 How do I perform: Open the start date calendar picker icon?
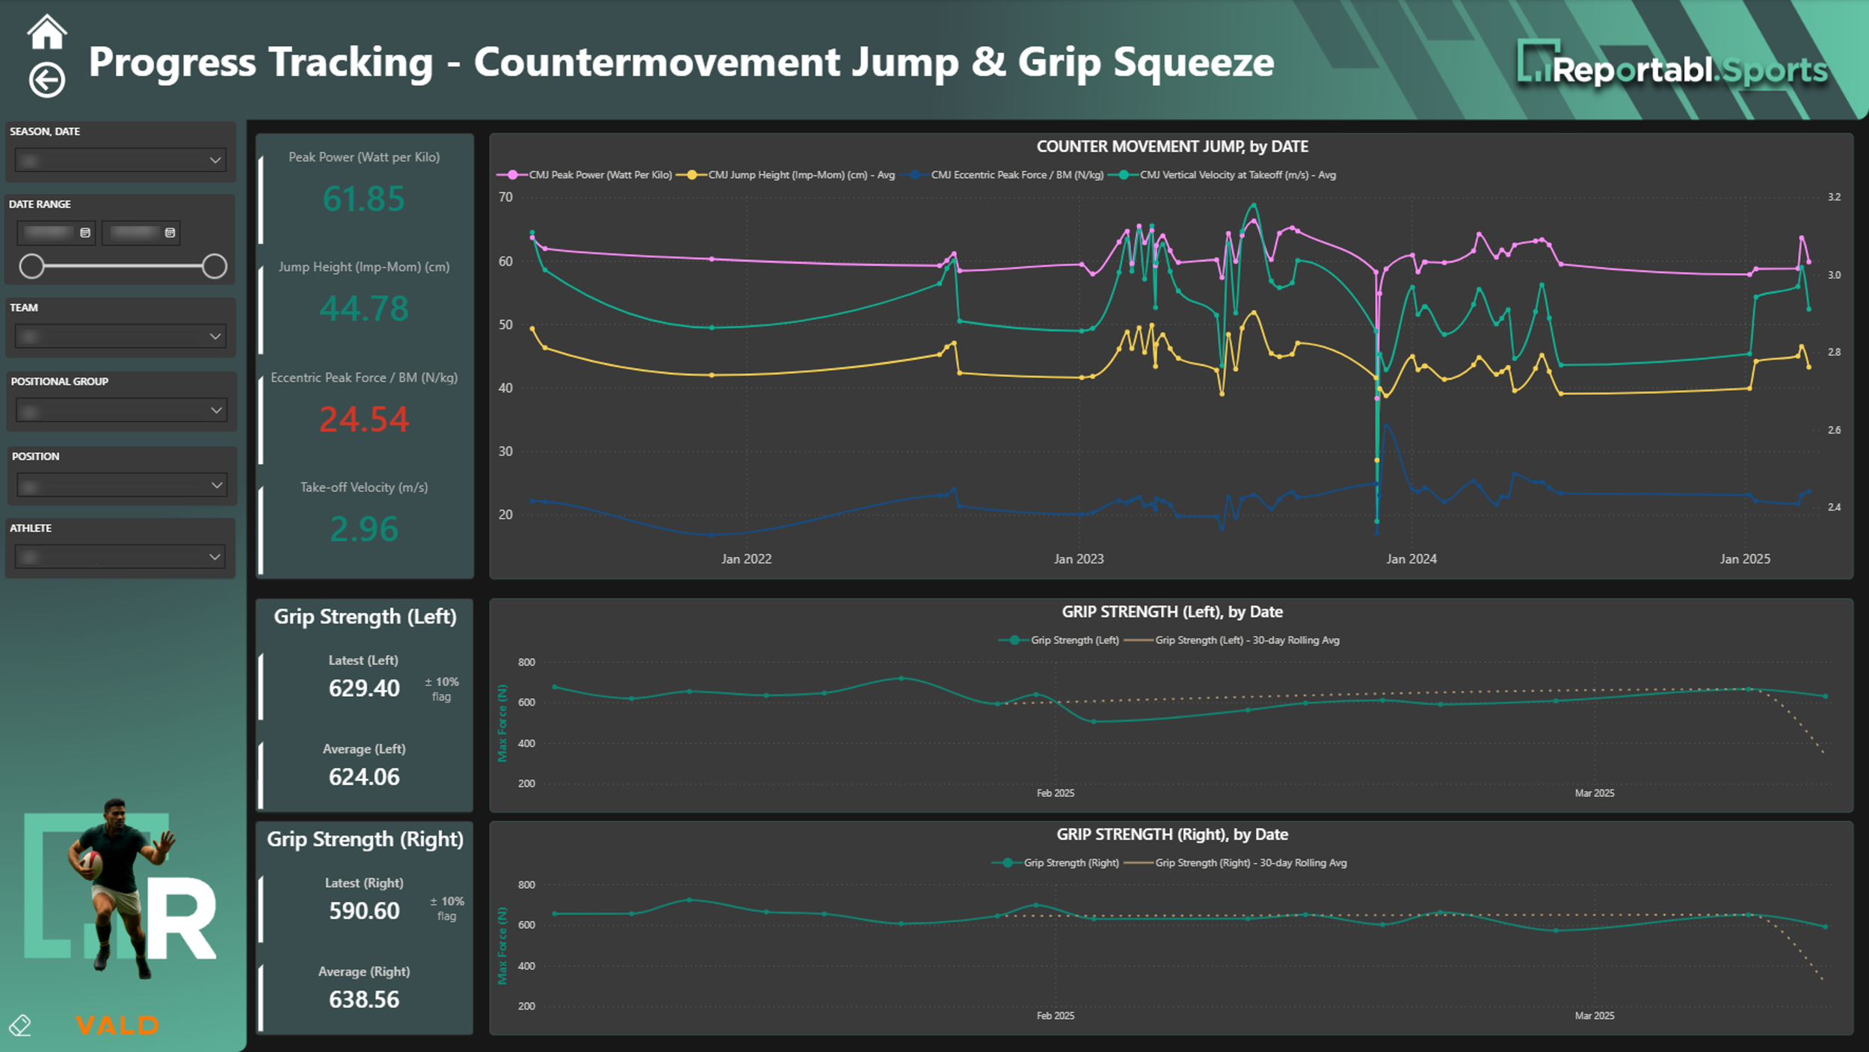coord(85,233)
